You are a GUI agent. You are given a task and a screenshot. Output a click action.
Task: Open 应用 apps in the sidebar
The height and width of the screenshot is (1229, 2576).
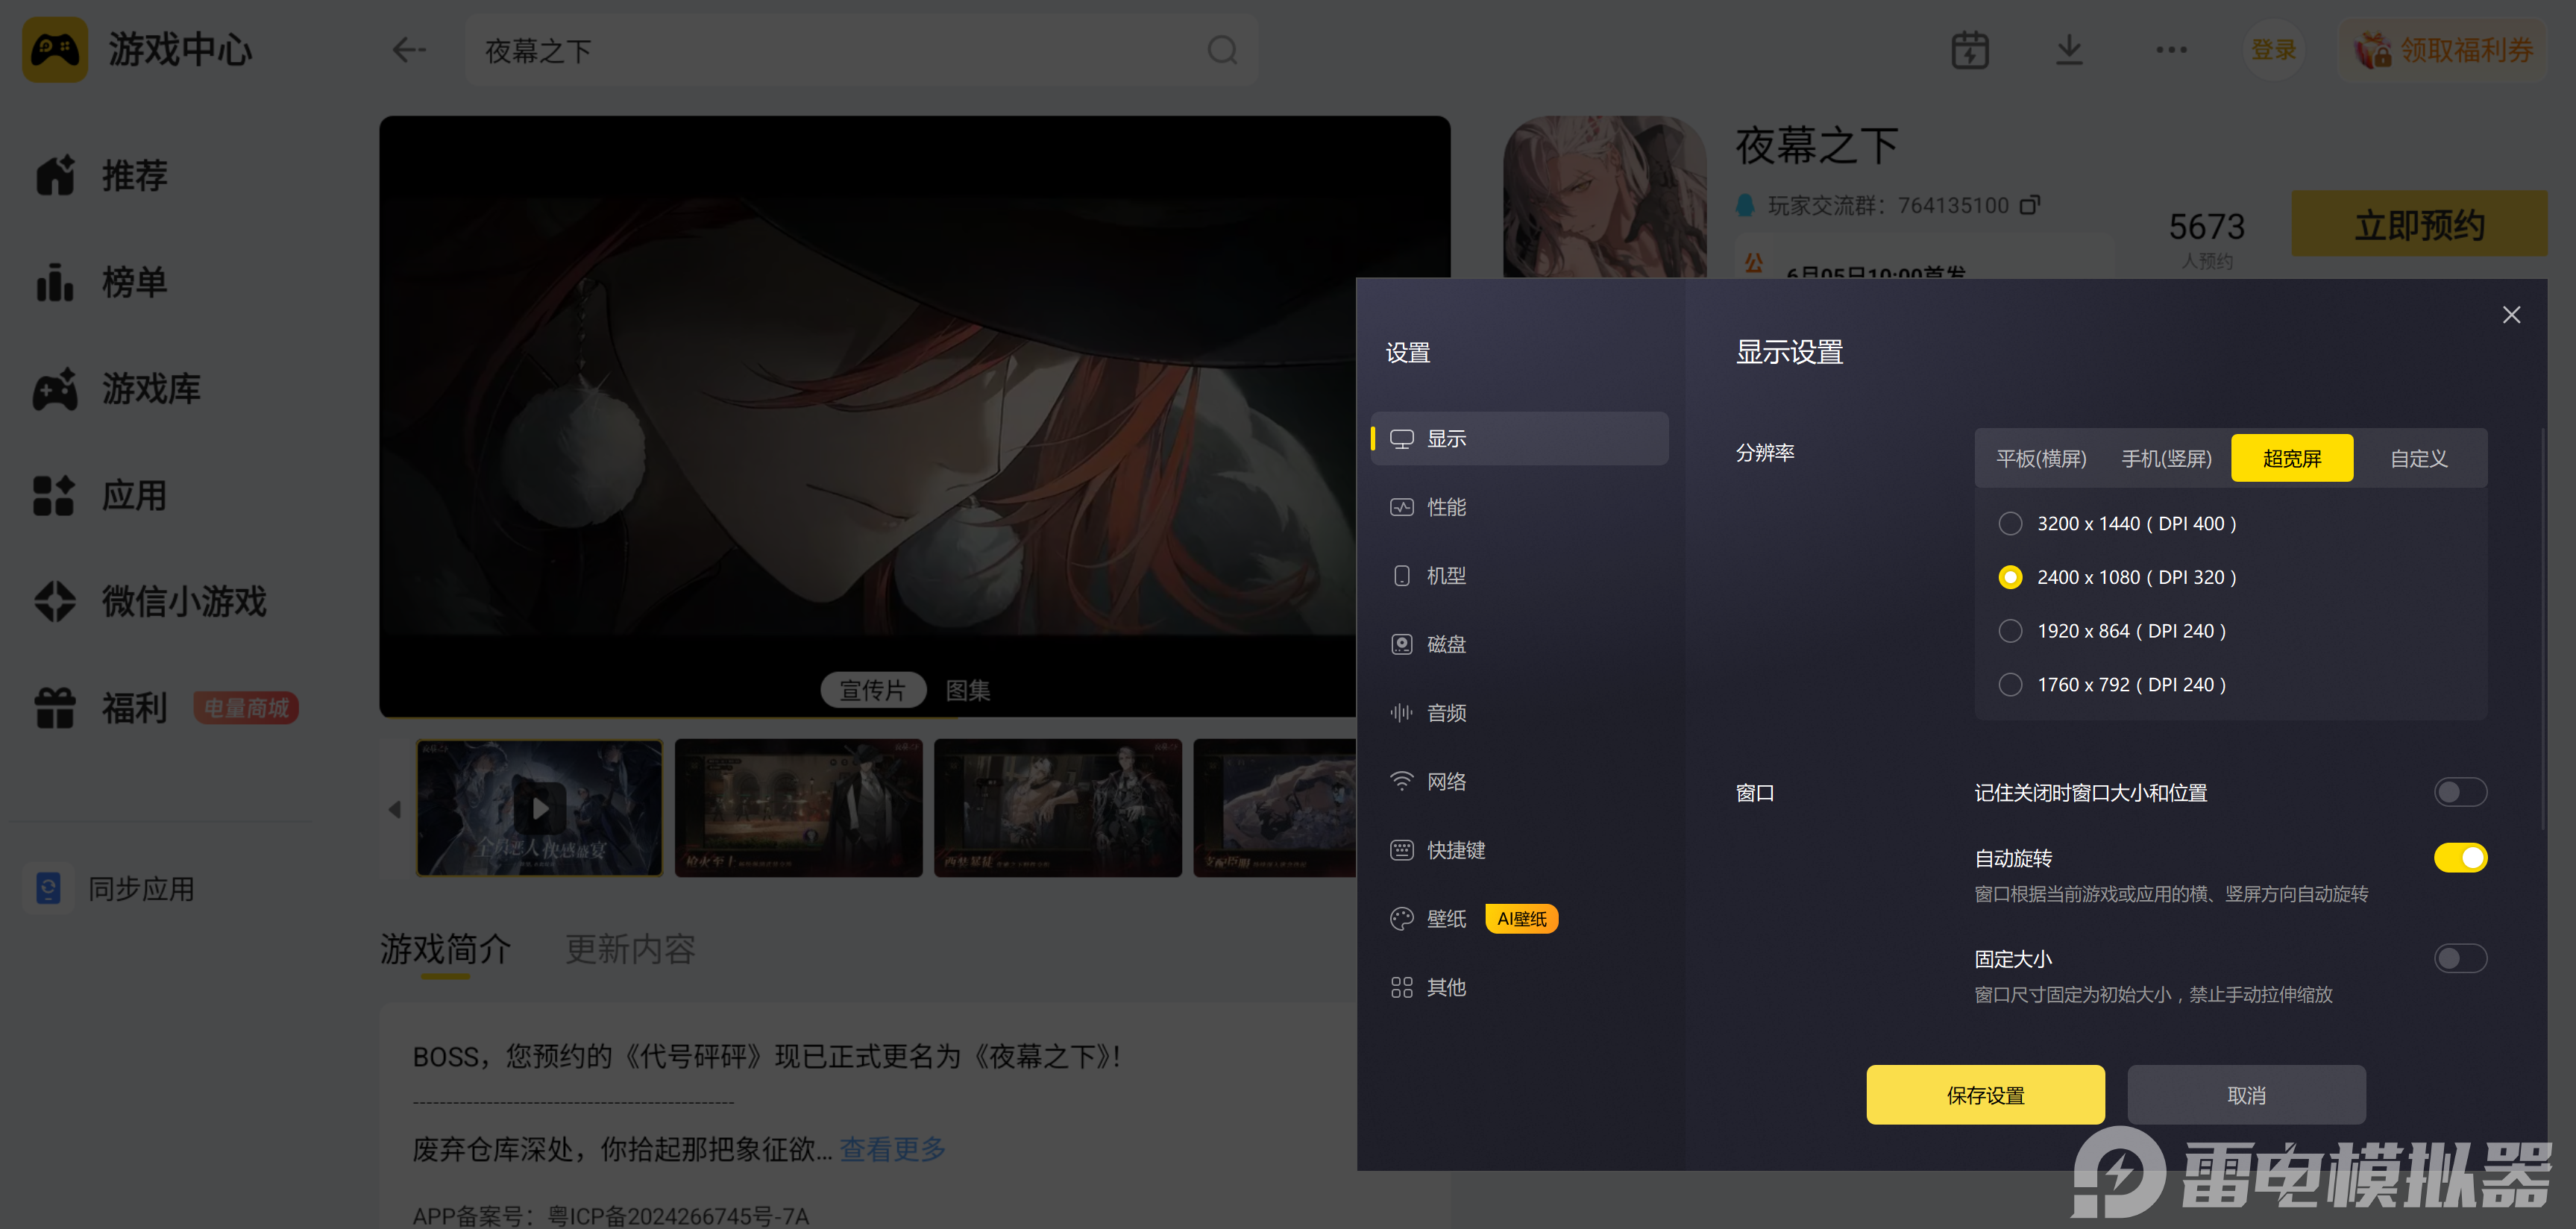click(x=102, y=496)
